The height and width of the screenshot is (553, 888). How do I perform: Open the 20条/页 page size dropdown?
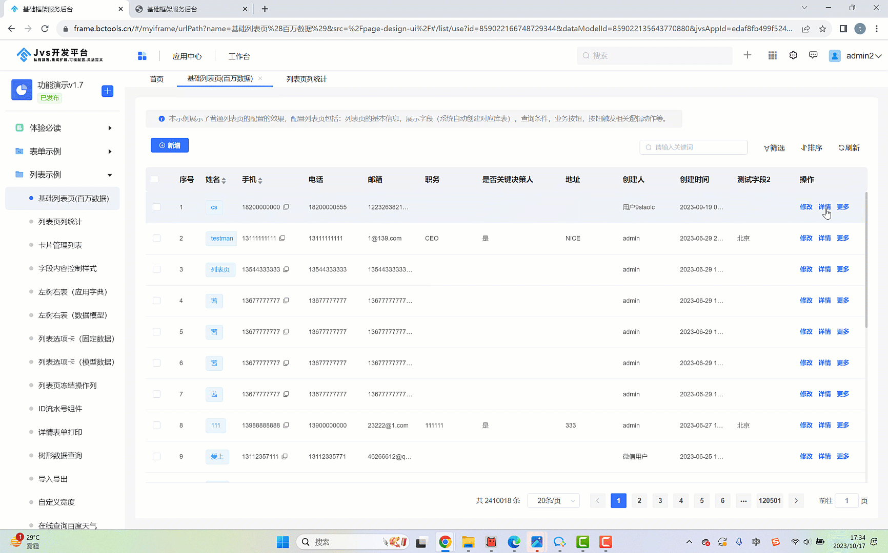coord(554,500)
